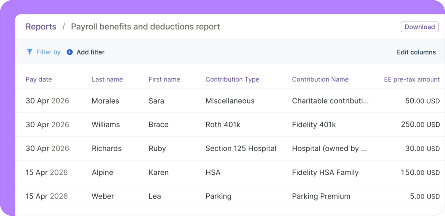Image resolution: width=445 pixels, height=216 pixels.
Task: Download the payroll report
Action: pyautogui.click(x=420, y=27)
